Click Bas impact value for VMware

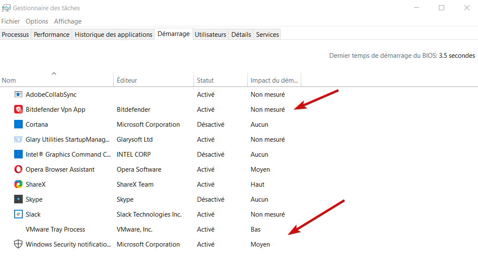pyautogui.click(x=255, y=229)
